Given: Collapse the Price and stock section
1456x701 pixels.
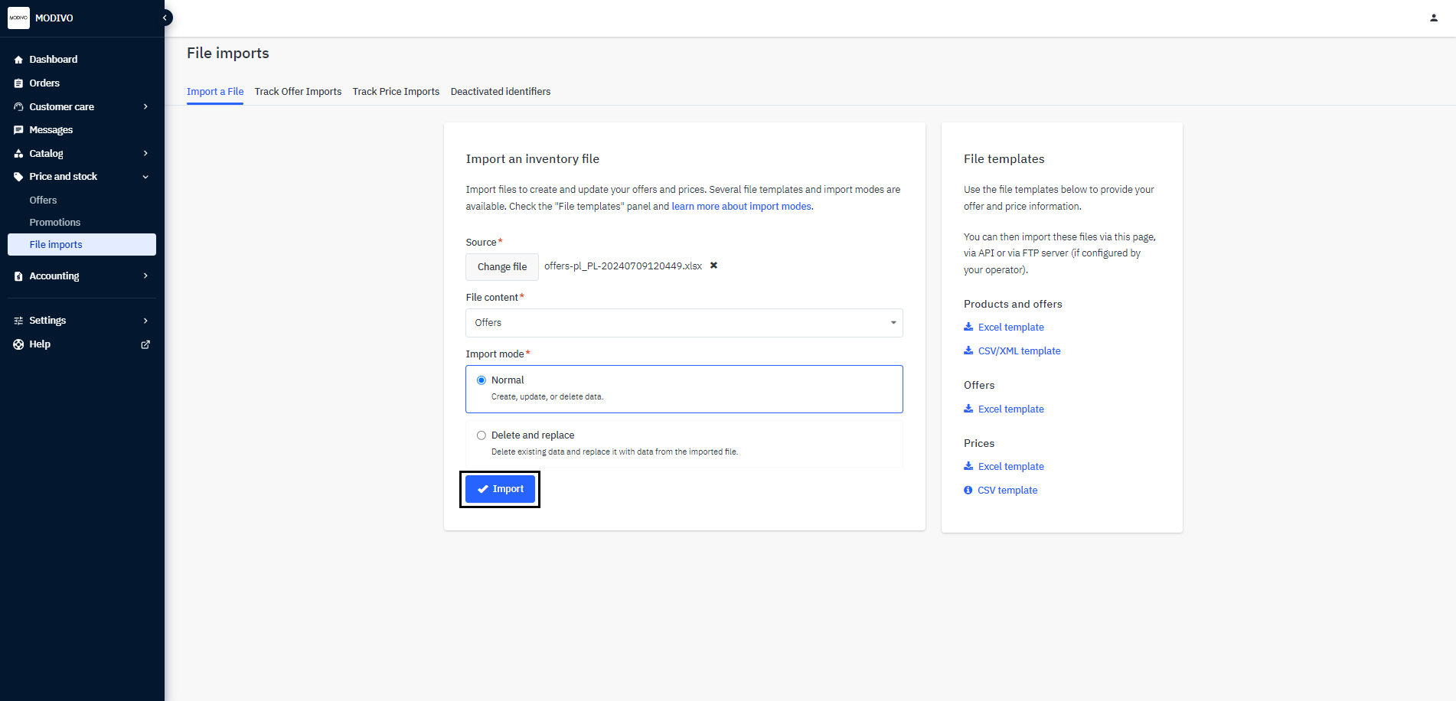Looking at the screenshot, I should (x=145, y=177).
